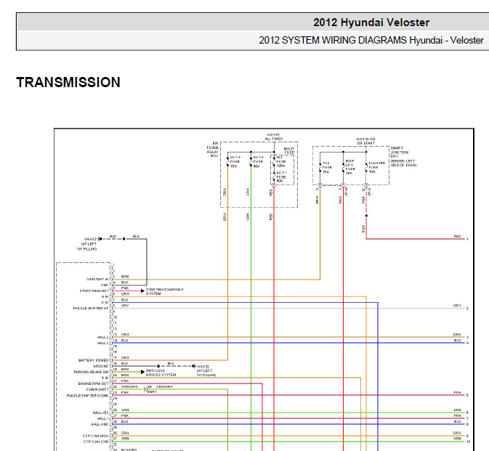489x451 pixels.
Task: Click the GRY wire label at pin 8
Action: point(125,306)
